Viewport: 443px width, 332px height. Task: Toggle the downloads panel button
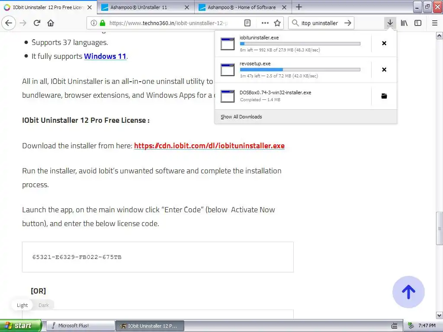pyautogui.click(x=390, y=23)
